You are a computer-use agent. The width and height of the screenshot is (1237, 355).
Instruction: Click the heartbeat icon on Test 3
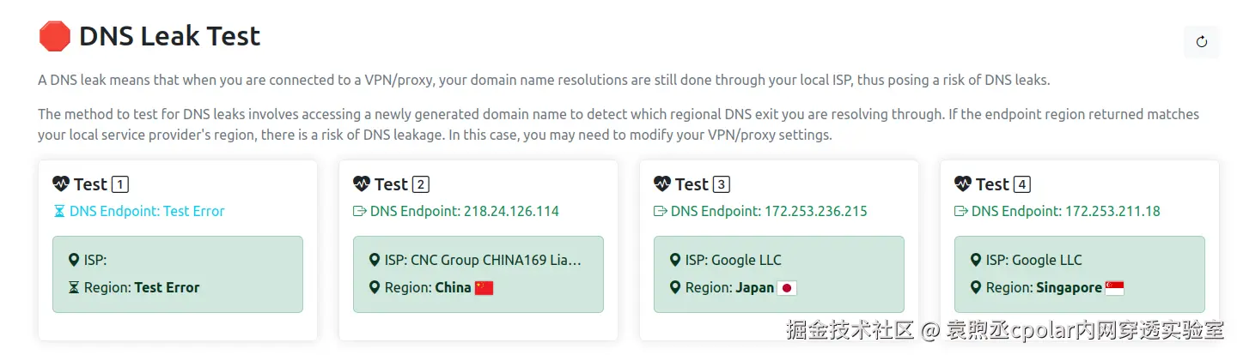662,184
